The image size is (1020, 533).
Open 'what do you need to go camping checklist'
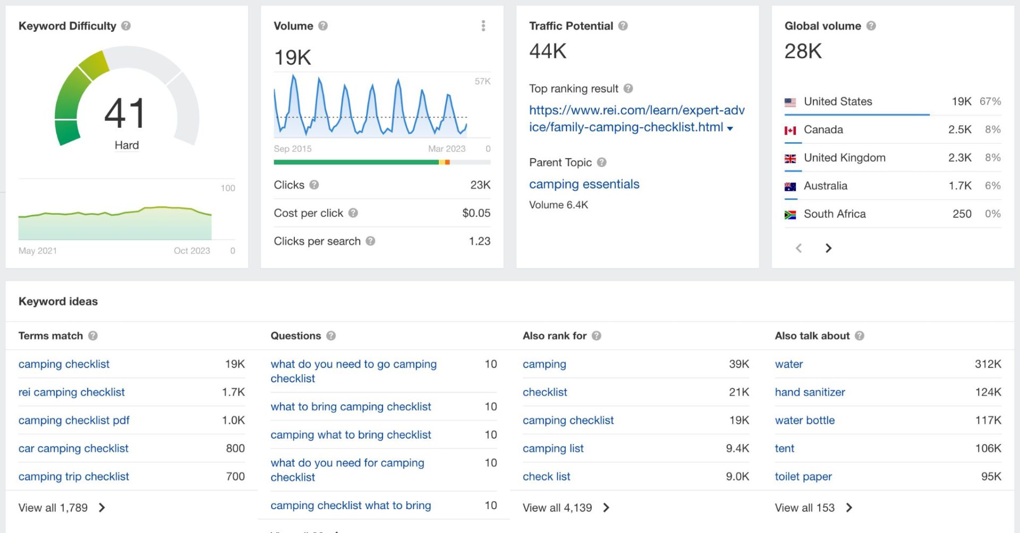pyautogui.click(x=353, y=371)
